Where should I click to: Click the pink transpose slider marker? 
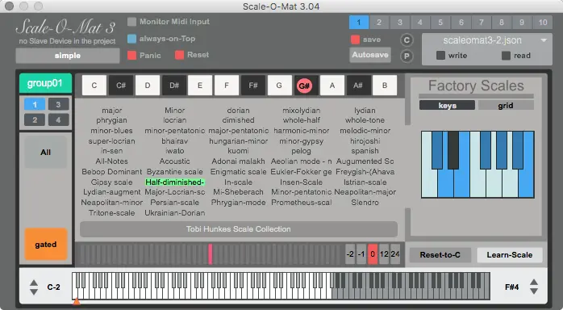click(210, 254)
